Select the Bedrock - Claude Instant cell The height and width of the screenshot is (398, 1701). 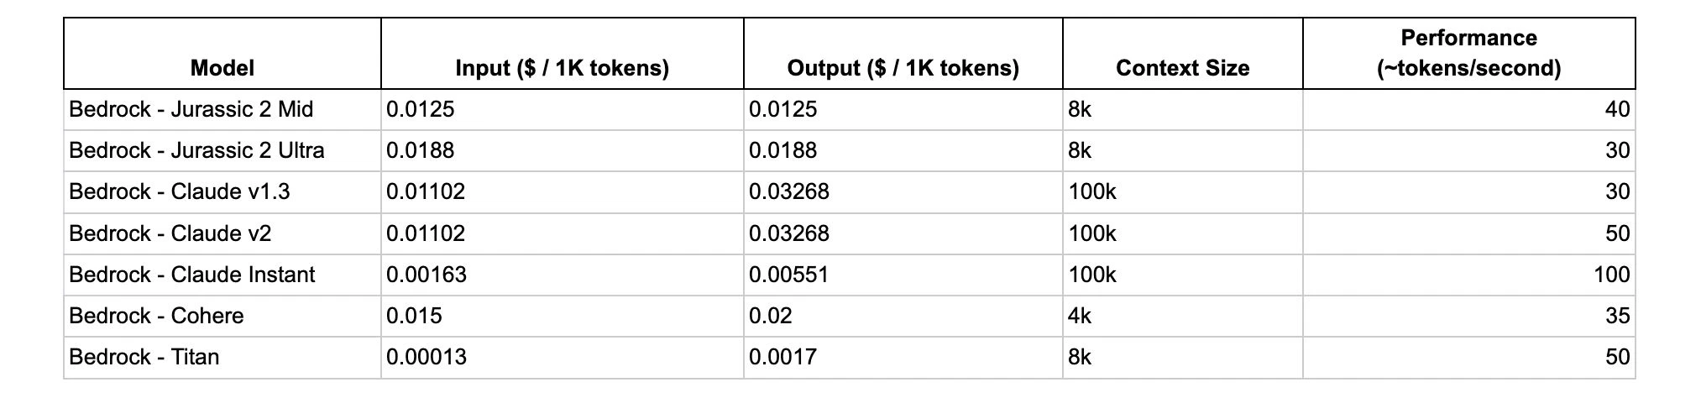click(x=191, y=275)
